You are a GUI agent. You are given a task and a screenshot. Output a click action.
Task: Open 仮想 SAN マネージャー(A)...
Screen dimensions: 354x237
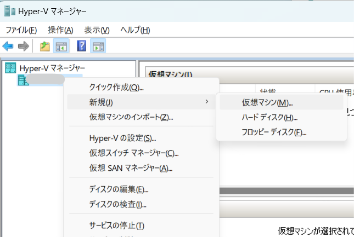(142, 168)
